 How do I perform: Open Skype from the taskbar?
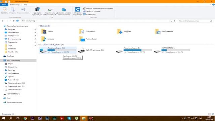(x=69, y=118)
